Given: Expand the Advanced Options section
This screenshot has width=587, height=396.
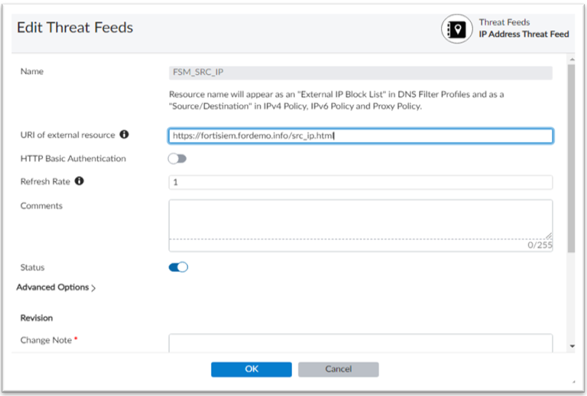Looking at the screenshot, I should click(x=56, y=288).
